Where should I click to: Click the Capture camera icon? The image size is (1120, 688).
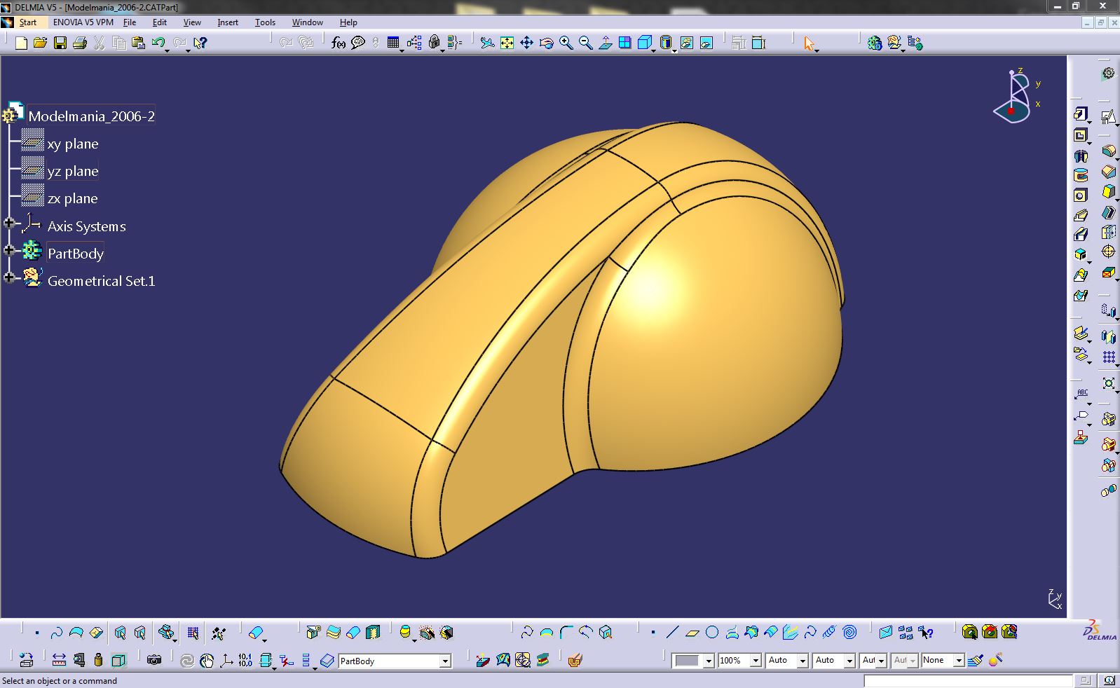154,660
